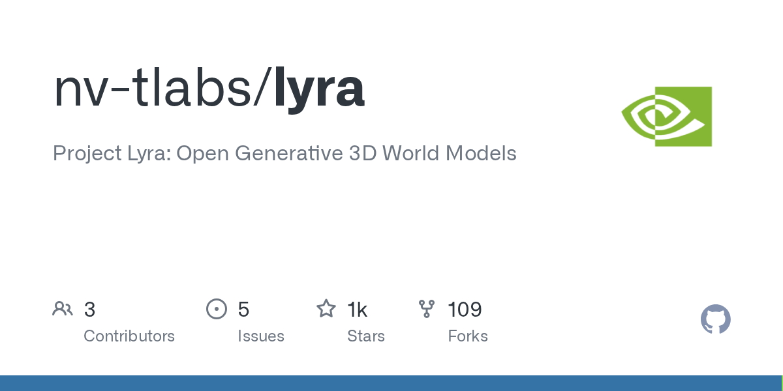This screenshot has width=783, height=391.
Task: Click the NVIDIA eye logo
Action: [x=666, y=116]
